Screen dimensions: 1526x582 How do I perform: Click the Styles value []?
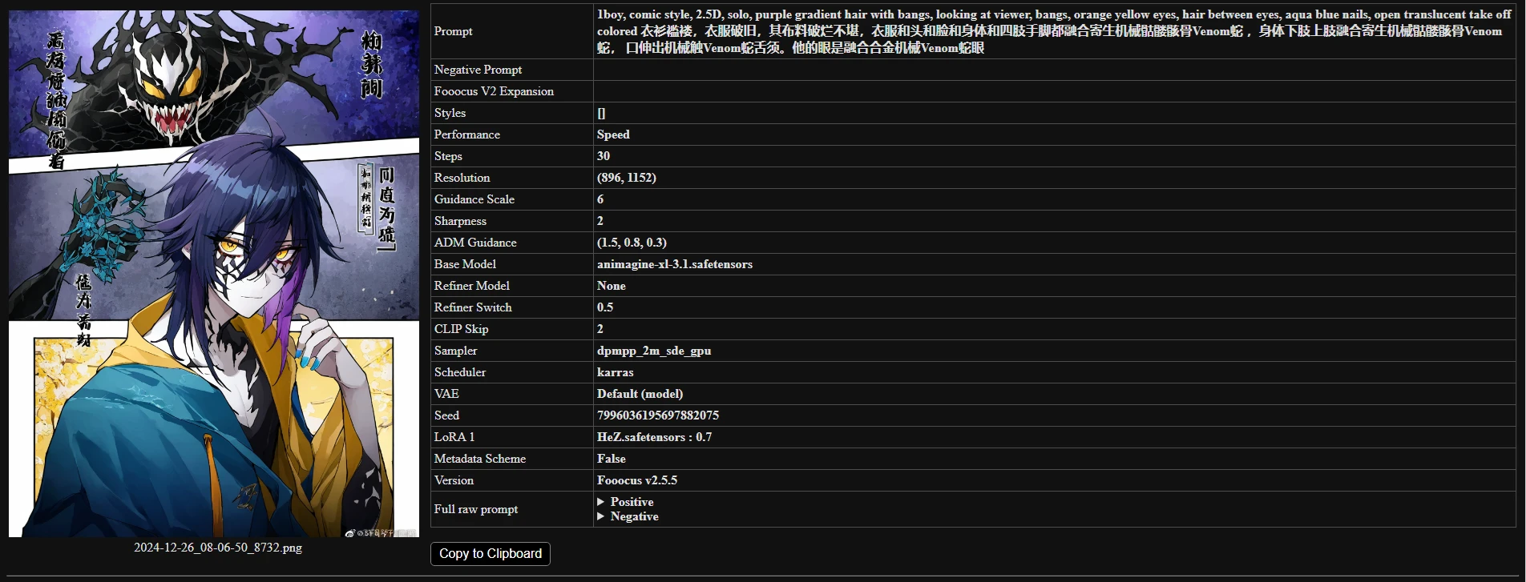point(602,113)
